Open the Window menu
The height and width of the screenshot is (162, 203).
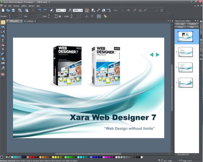31,6
